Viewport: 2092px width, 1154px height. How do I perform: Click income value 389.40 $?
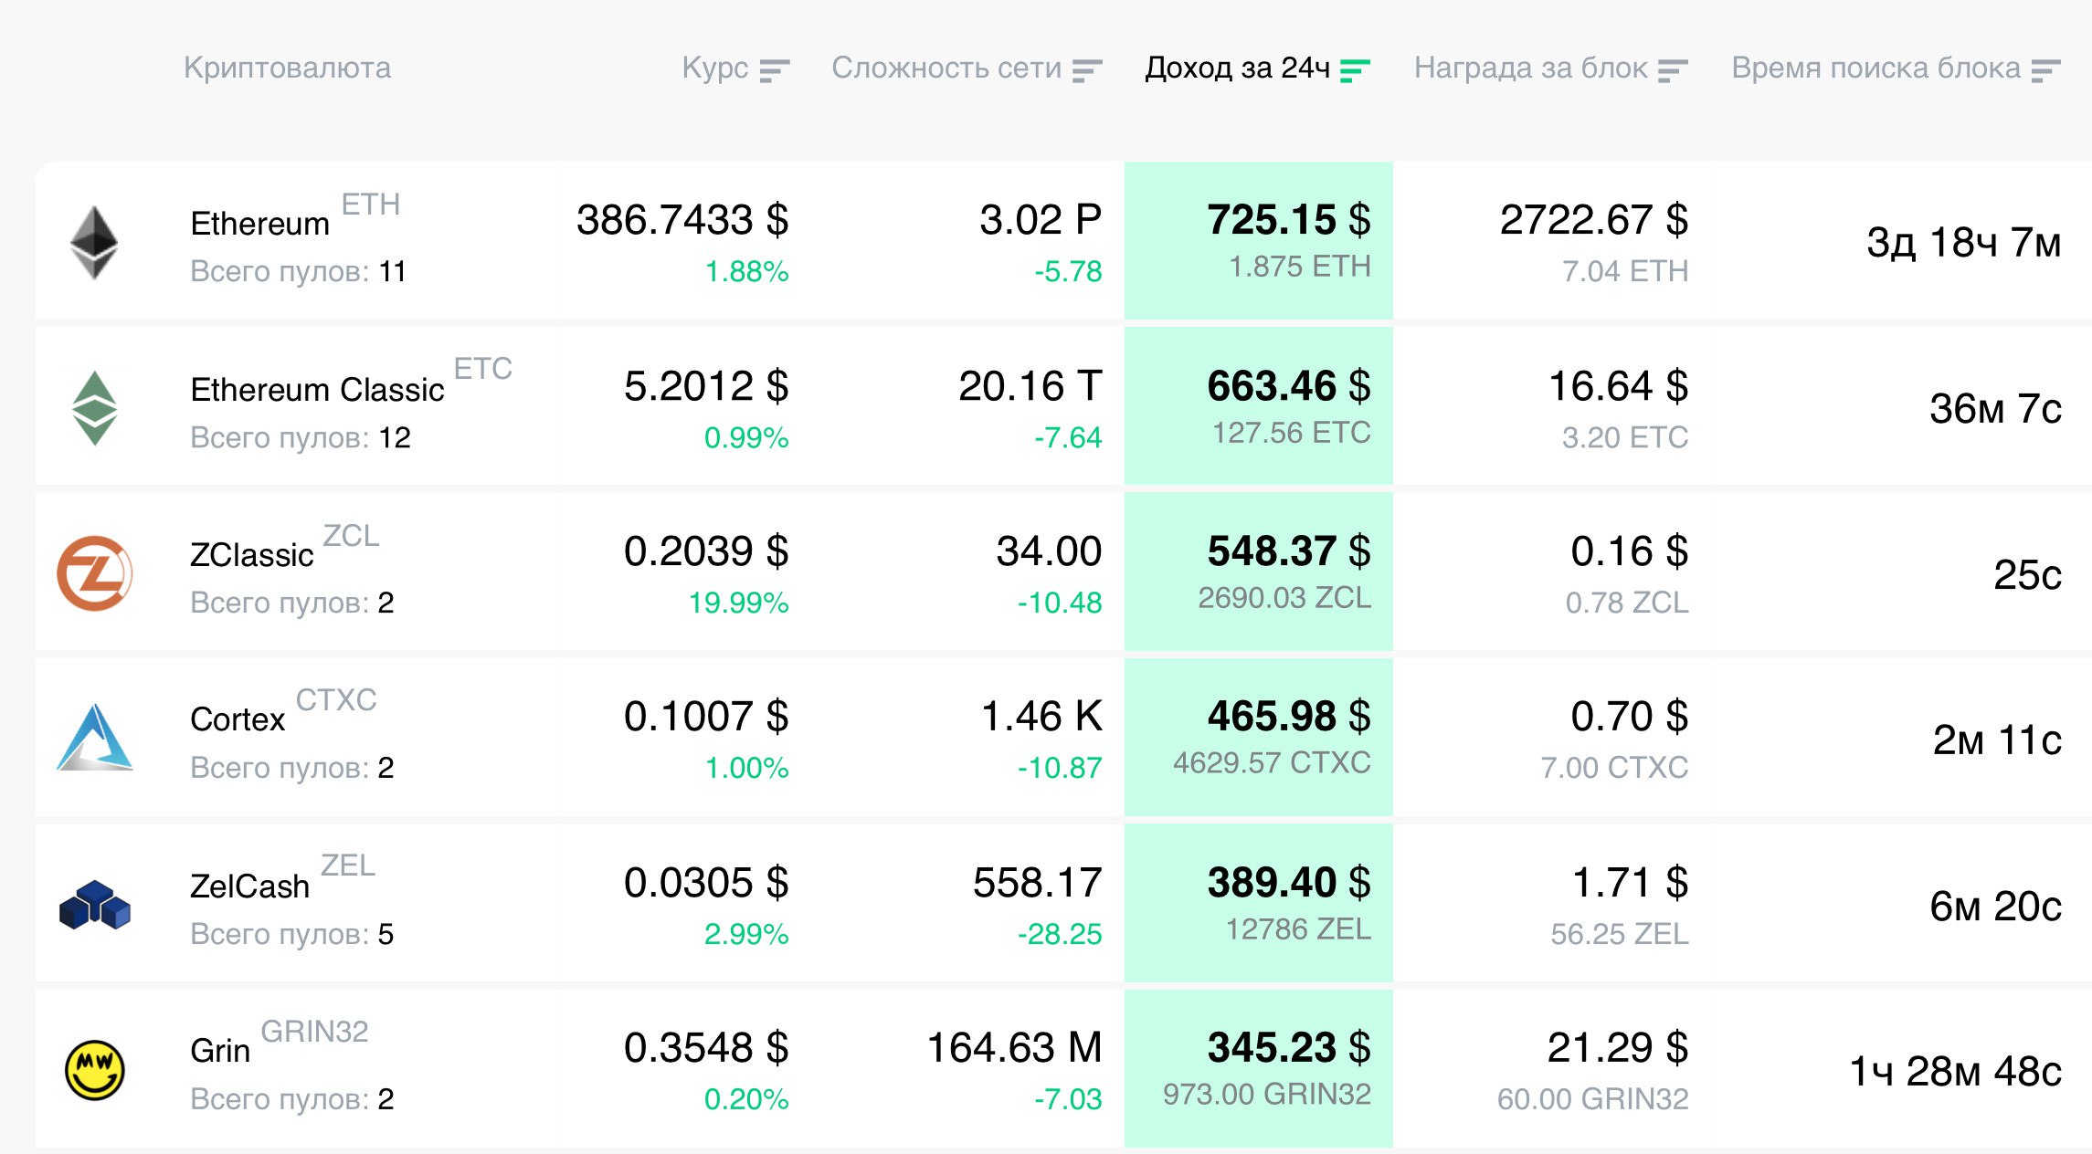pyautogui.click(x=1289, y=883)
